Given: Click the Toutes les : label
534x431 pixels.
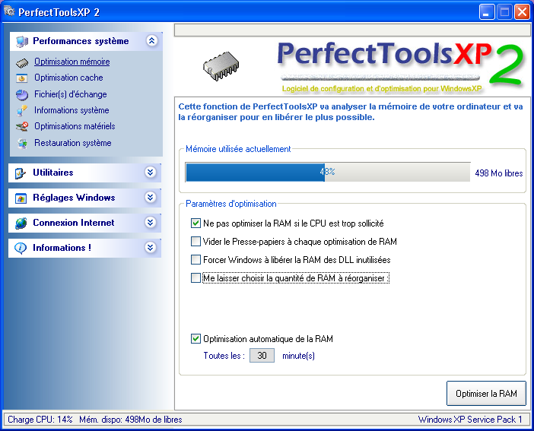Looking at the screenshot, I should point(224,356).
